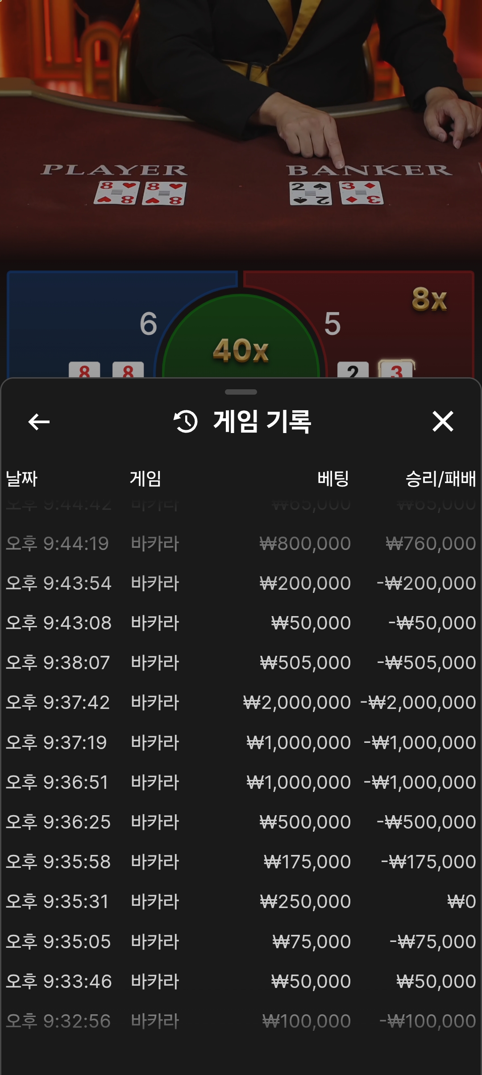Click the 날짜 column header
Image resolution: width=482 pixels, height=1075 pixels.
[x=21, y=479]
